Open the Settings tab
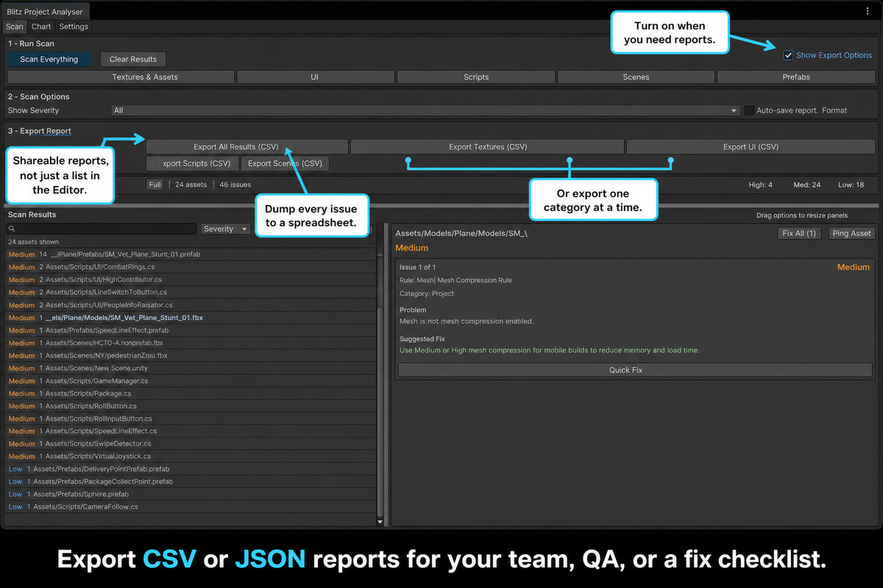This screenshot has width=883, height=588. tap(74, 26)
